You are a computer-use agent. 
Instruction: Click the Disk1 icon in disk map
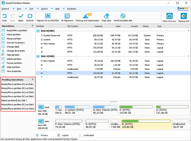pyautogui.click(x=41, y=121)
